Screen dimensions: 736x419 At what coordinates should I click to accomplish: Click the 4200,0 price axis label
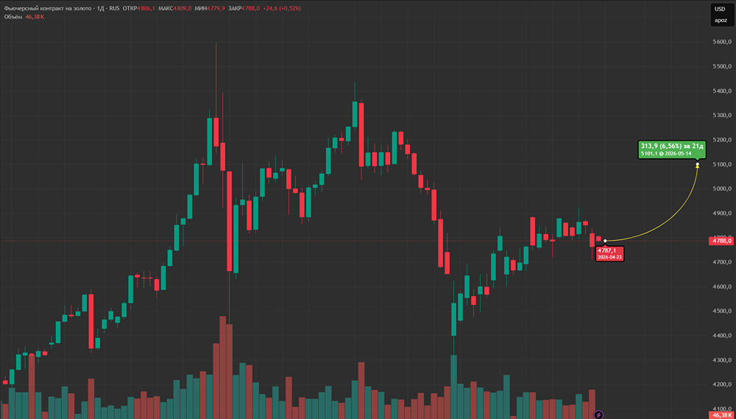tap(722, 384)
